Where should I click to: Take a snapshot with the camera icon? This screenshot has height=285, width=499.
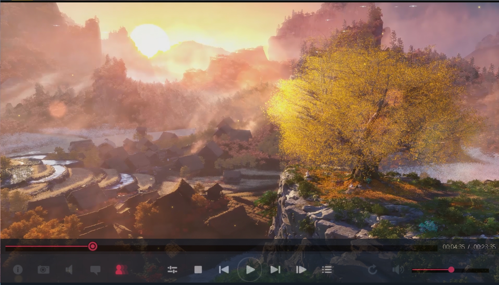44,270
